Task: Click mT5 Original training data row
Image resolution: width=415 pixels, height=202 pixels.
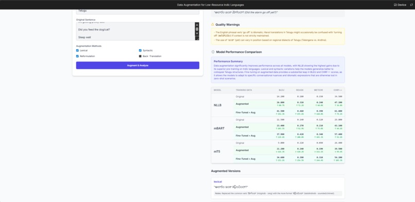Action: pos(289,143)
